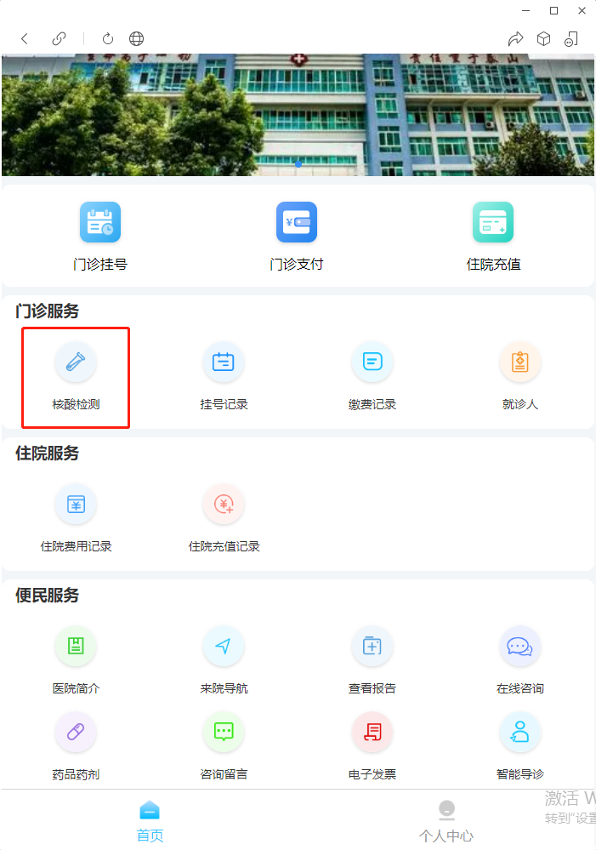Start 在线咨询 chat bubbles icon

[520, 646]
